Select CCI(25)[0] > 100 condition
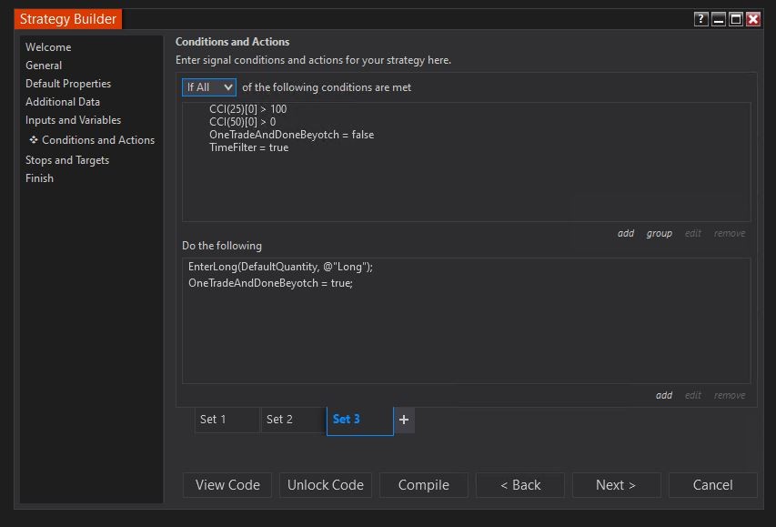 click(x=248, y=109)
